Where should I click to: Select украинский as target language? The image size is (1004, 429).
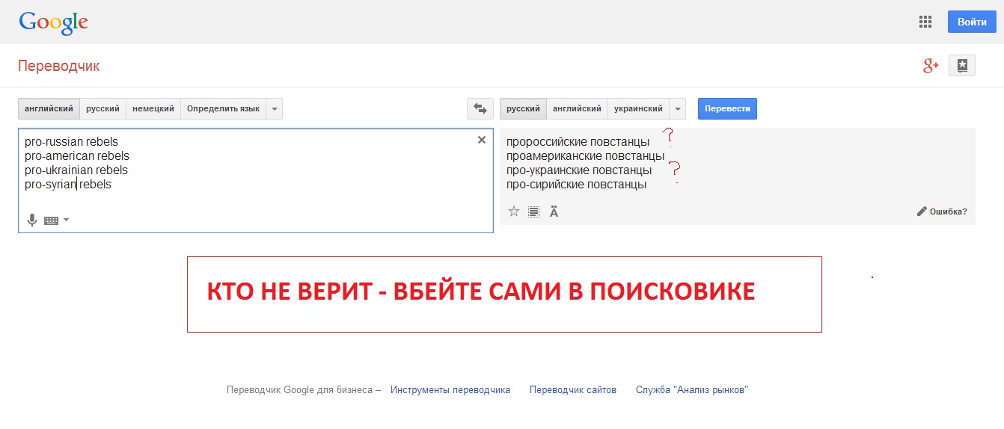(638, 108)
